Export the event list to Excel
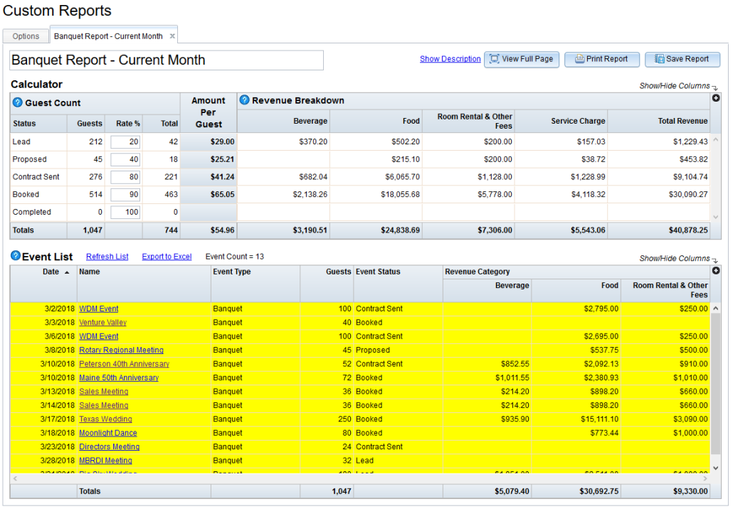This screenshot has width=733, height=514. [x=167, y=257]
